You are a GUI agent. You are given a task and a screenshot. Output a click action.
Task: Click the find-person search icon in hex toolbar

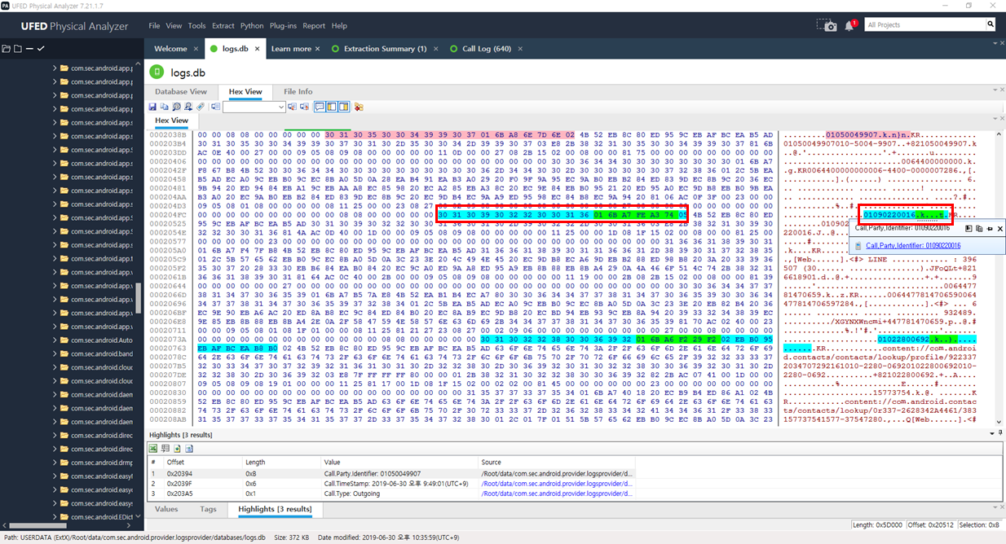click(188, 107)
